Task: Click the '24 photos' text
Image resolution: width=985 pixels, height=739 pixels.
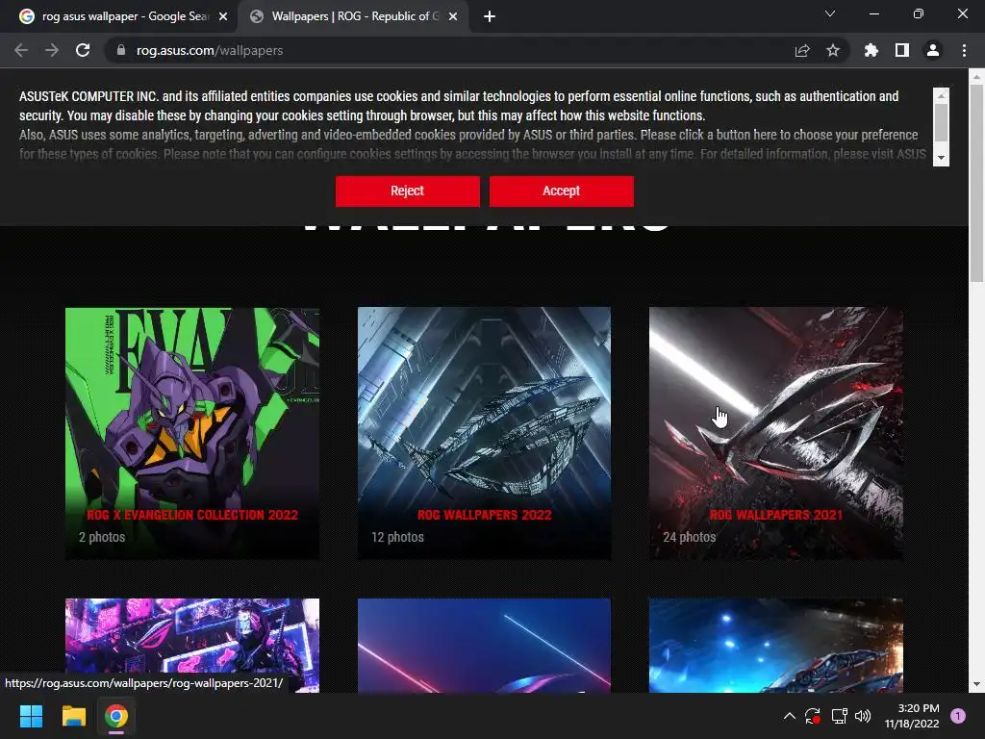Action: (x=690, y=537)
